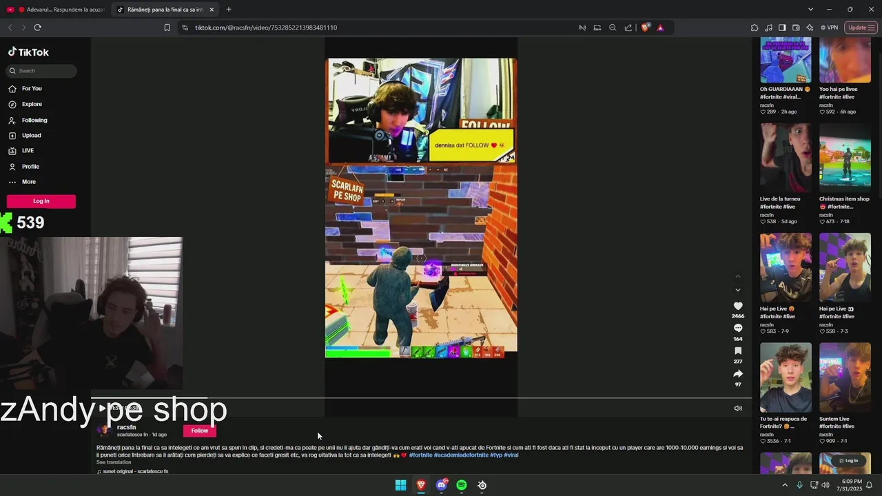Open the Christmas item shop video

pyautogui.click(x=845, y=158)
